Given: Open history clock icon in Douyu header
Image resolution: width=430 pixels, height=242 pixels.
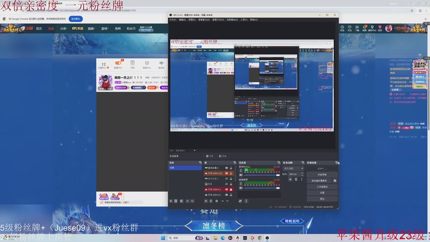Looking at the screenshot, I should [x=342, y=28].
